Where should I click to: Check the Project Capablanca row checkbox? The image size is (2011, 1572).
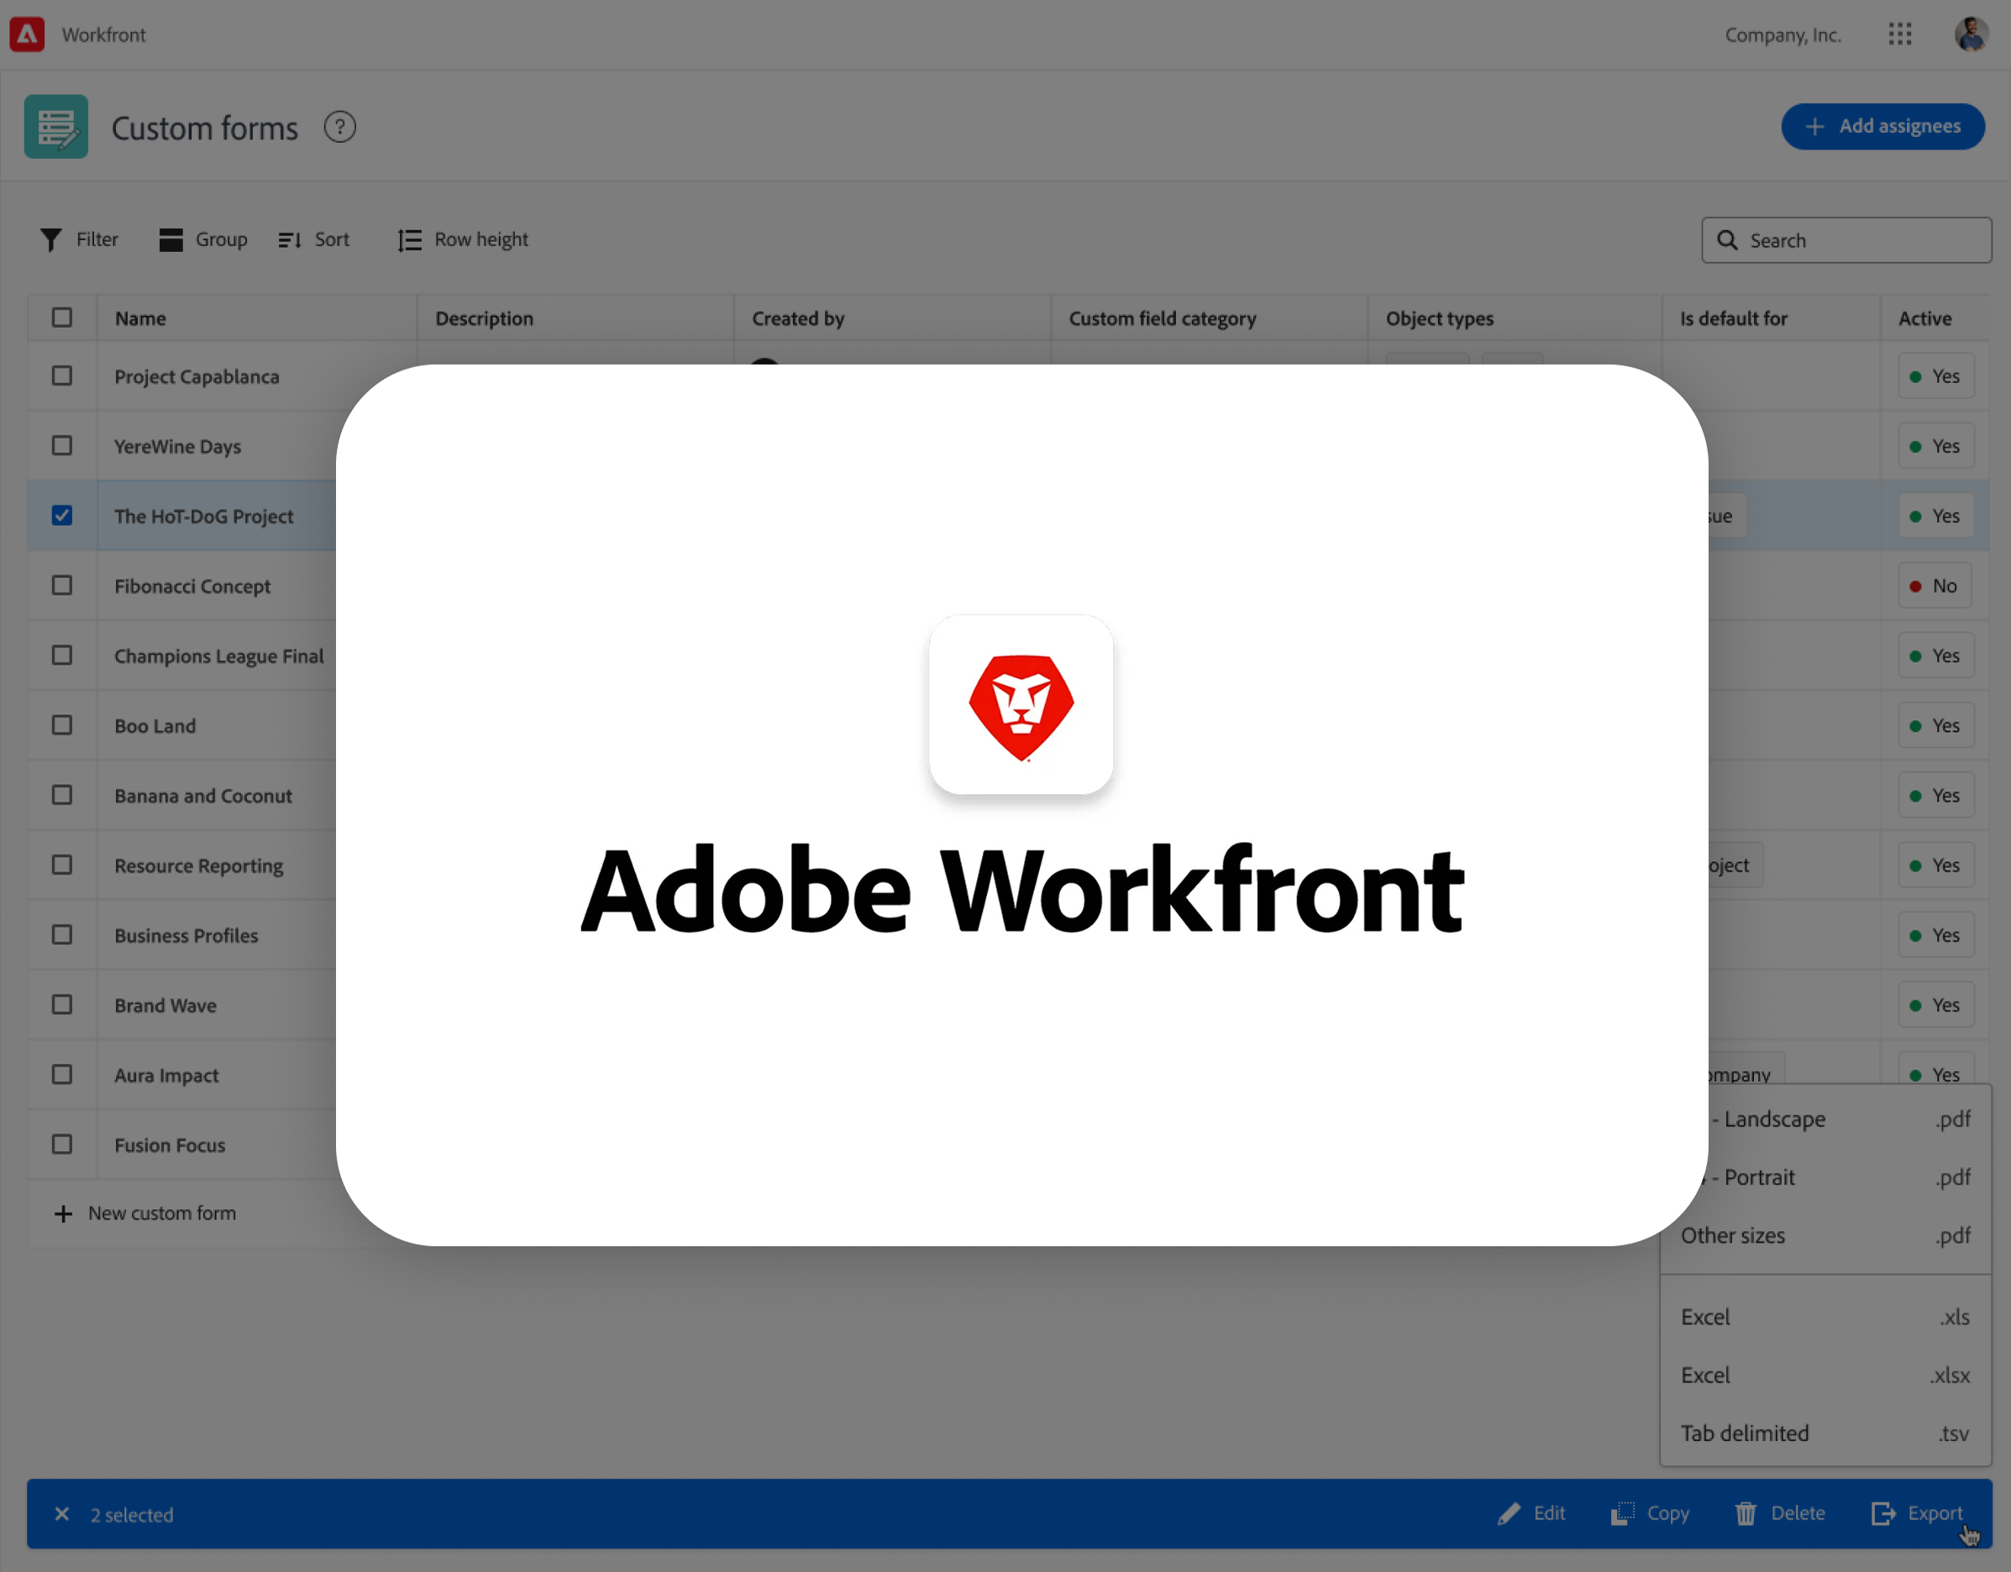pos(61,376)
